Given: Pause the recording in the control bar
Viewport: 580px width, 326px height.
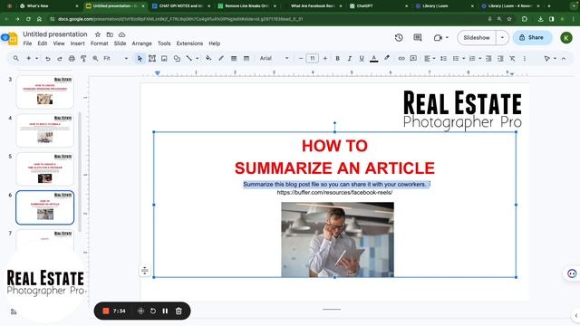Looking at the screenshot, I should click(x=165, y=311).
